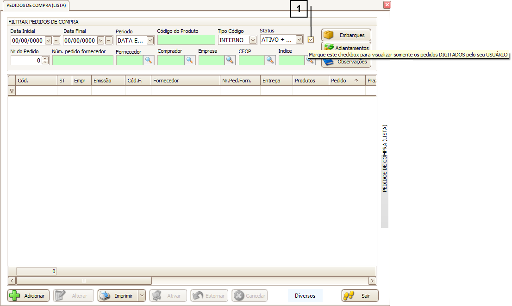Expand the Periodo dropdown
Screen dimensions: 512x306
tap(150, 40)
